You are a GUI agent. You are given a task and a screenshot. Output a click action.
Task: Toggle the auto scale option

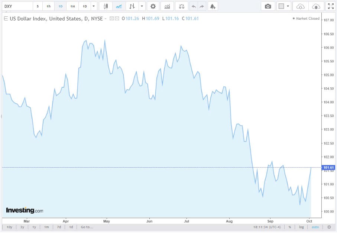[x=315, y=227]
